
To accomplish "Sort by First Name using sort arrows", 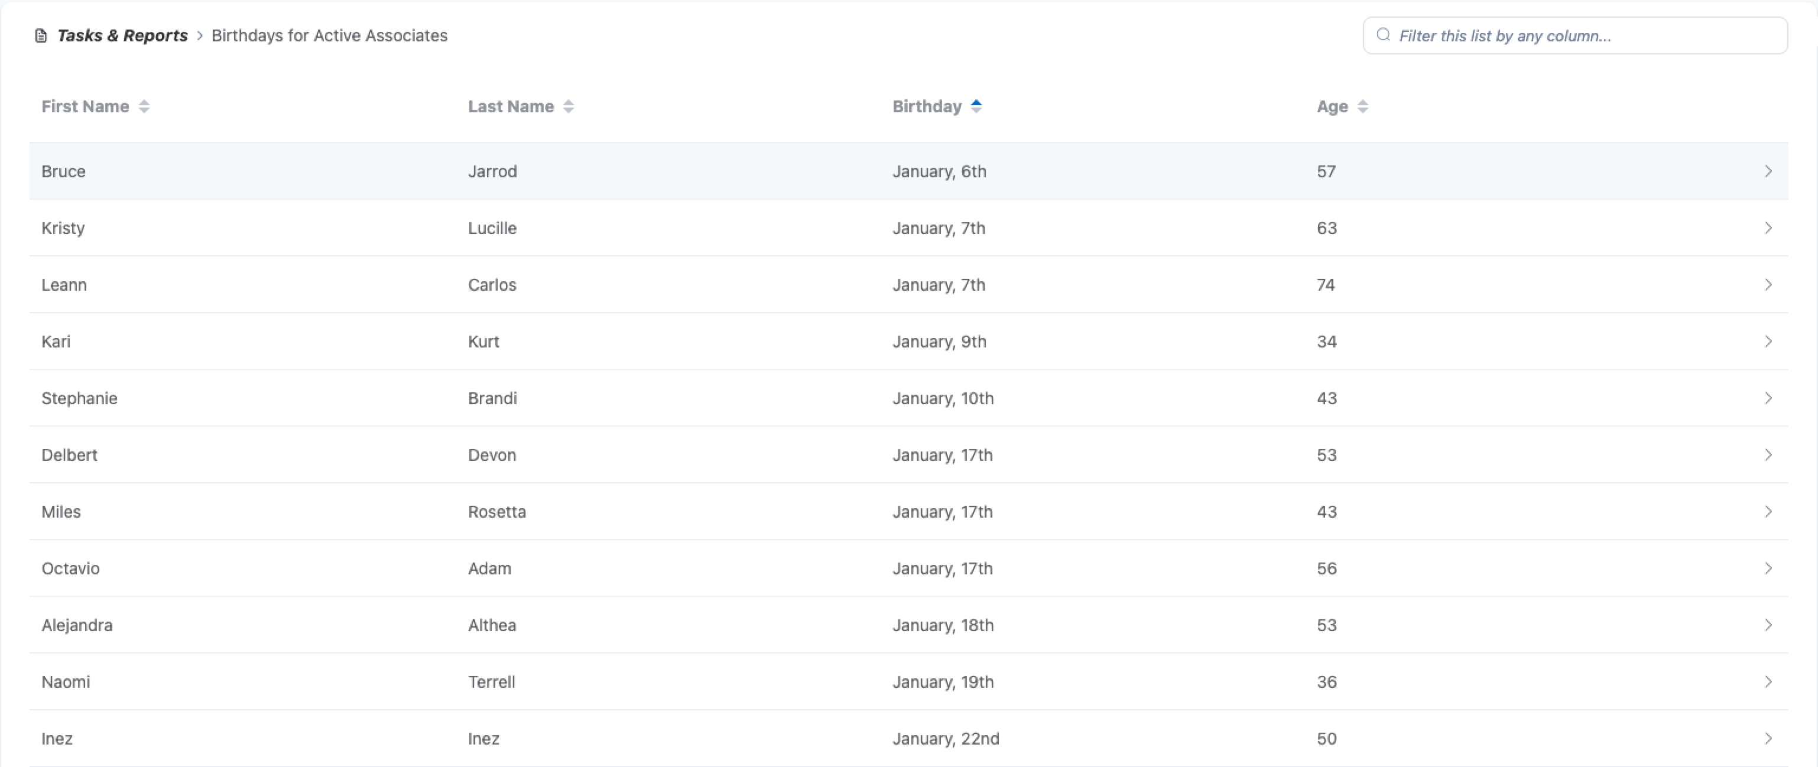I will point(144,106).
